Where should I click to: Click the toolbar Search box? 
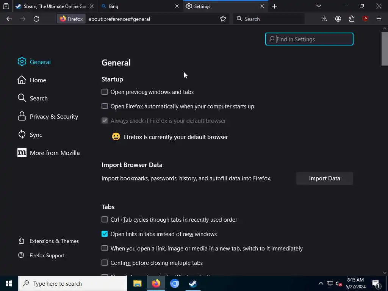(269, 19)
